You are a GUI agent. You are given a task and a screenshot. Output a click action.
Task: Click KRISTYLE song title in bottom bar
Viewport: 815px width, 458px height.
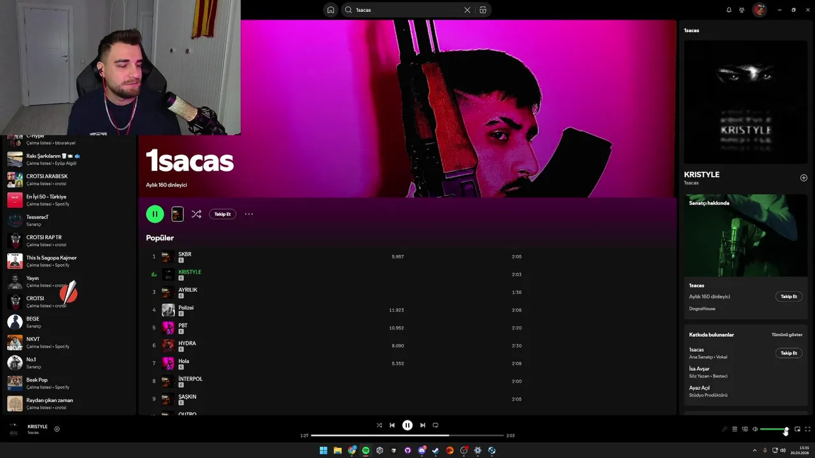[38, 426]
